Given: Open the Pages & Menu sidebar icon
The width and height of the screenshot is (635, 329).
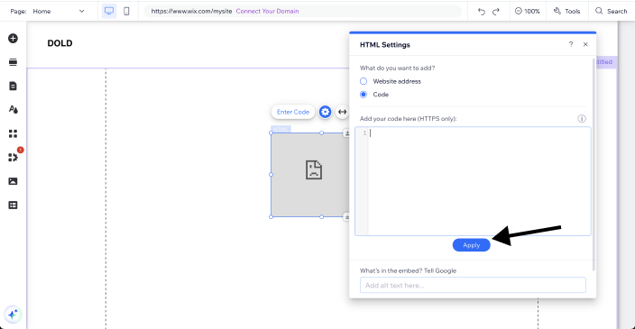Looking at the screenshot, I should [x=13, y=86].
